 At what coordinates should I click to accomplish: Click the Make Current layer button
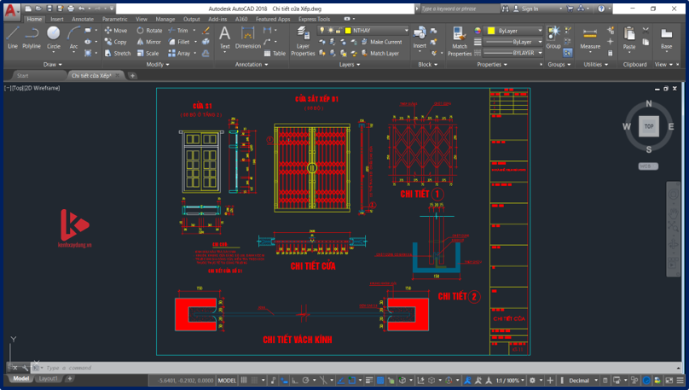[x=385, y=42]
